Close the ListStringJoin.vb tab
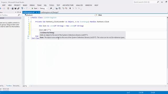The width and height of the screenshot is (168, 94). [39, 12]
